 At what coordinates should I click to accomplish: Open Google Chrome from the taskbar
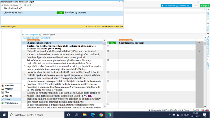click(x=101, y=115)
